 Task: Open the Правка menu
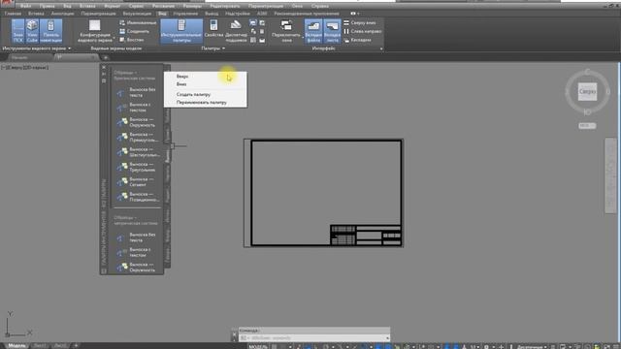(x=47, y=6)
